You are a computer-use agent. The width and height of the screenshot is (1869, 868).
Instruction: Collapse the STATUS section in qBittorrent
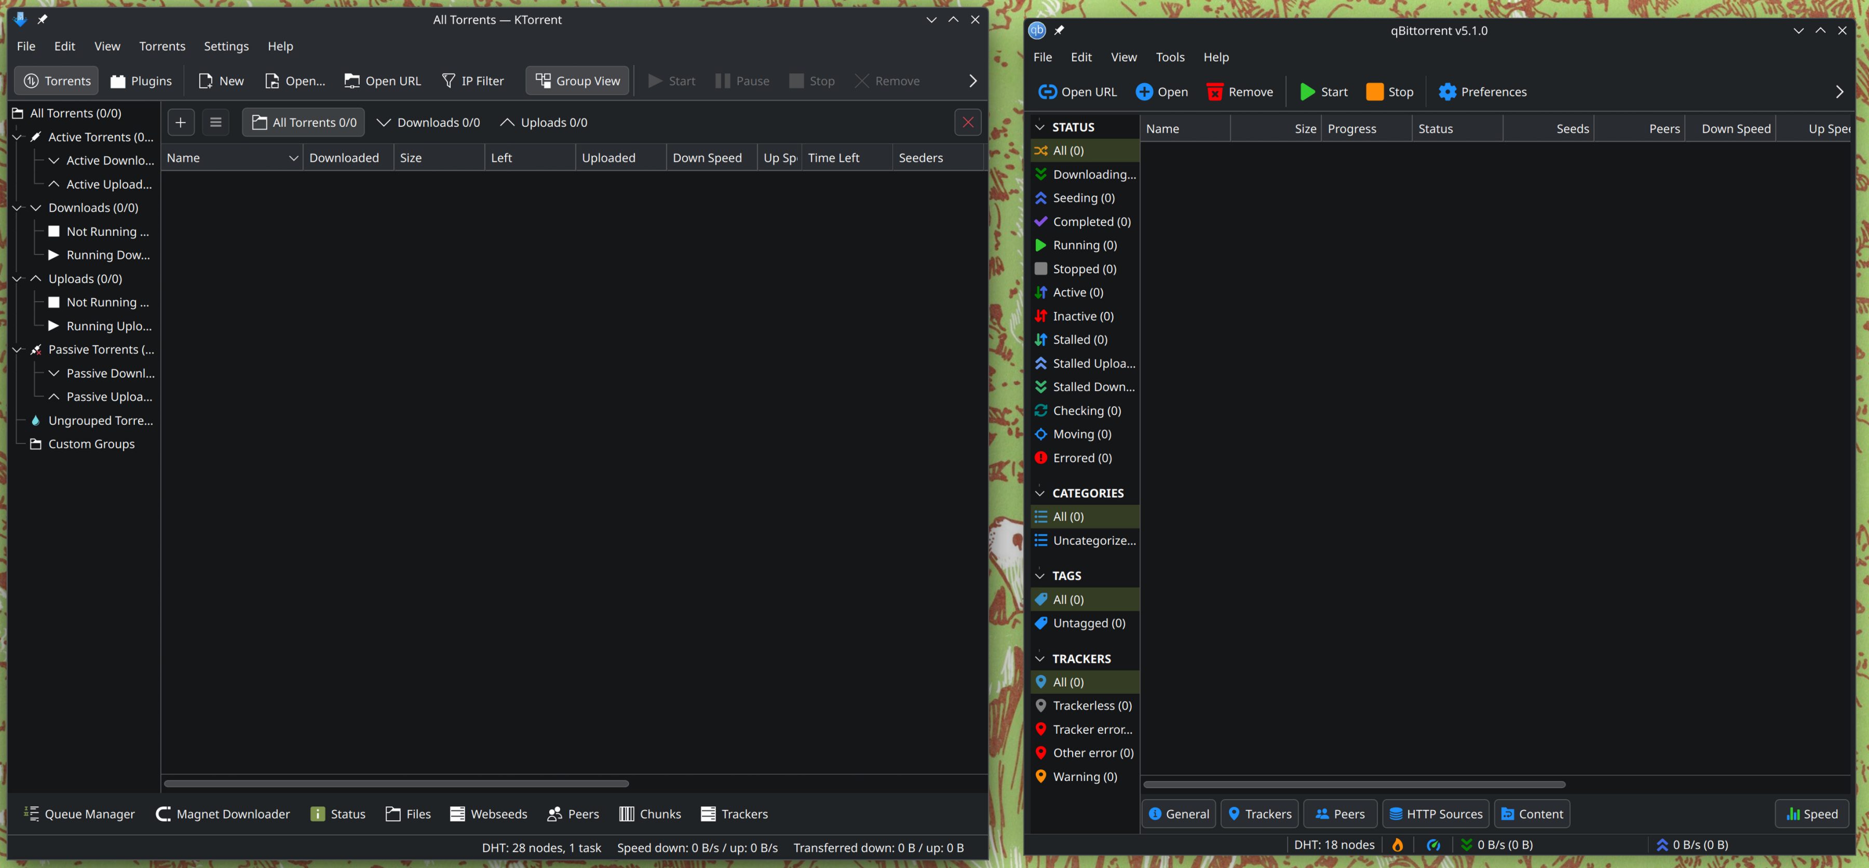pos(1040,127)
